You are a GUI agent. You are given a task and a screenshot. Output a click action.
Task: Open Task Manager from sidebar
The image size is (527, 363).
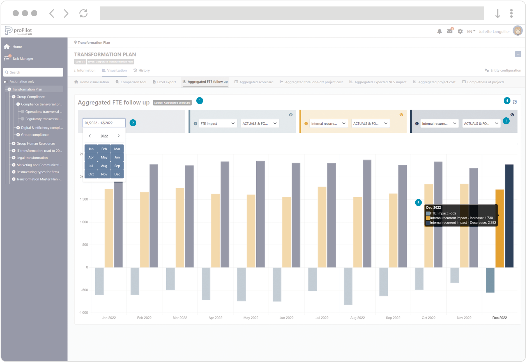22,59
